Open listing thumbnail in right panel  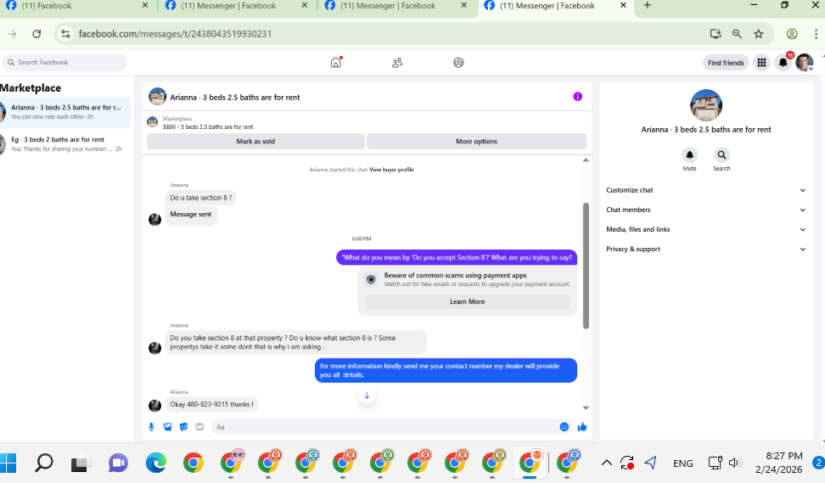706,105
